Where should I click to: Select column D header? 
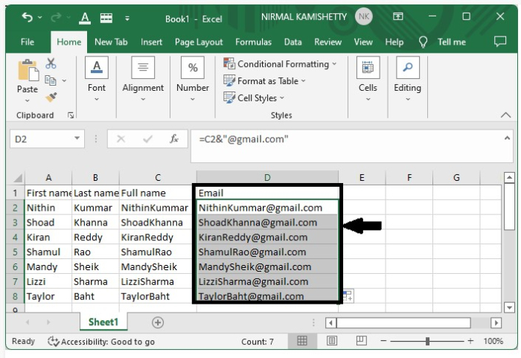pyautogui.click(x=267, y=178)
